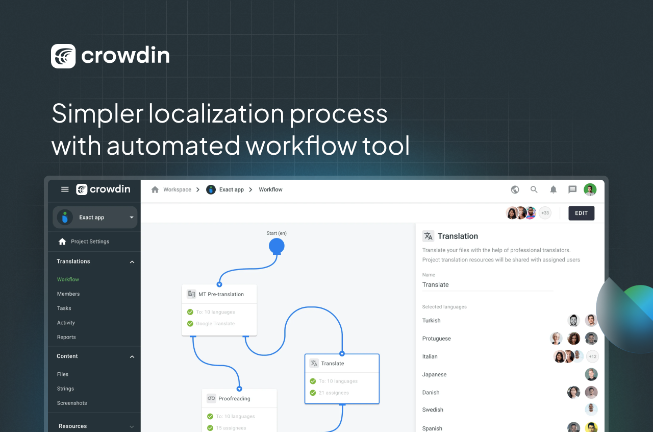Click the '+33' collaborators overflow button
653x432 pixels.
point(545,213)
